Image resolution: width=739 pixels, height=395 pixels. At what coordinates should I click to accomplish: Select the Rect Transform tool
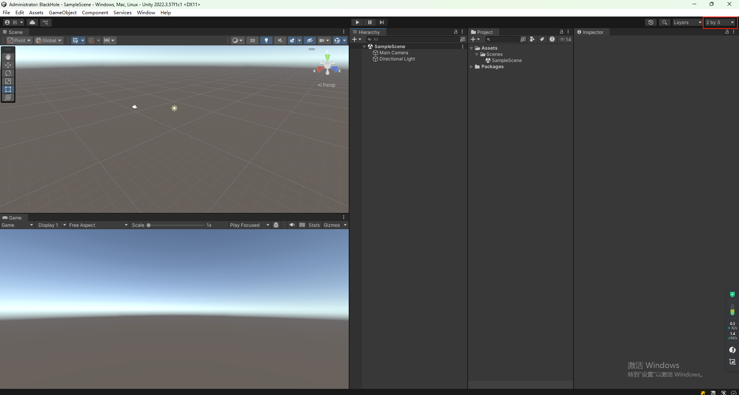click(8, 89)
